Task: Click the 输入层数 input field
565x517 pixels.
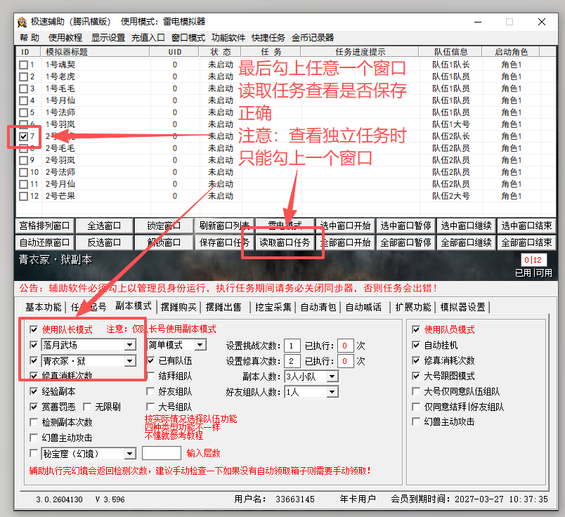Action: point(162,453)
